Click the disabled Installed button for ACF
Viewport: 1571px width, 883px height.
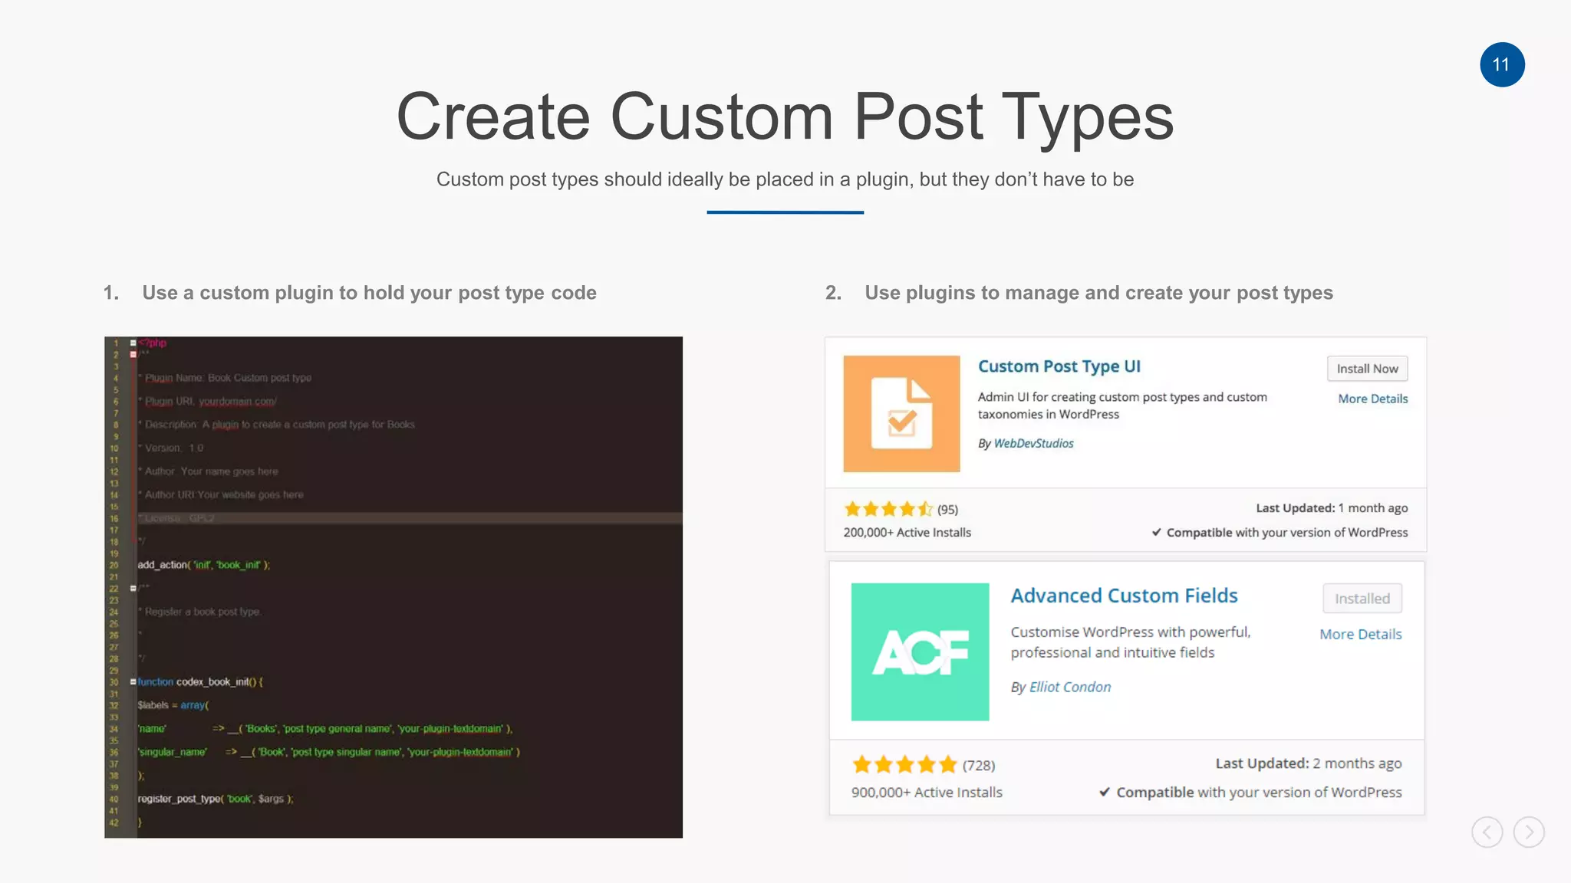[1362, 599]
